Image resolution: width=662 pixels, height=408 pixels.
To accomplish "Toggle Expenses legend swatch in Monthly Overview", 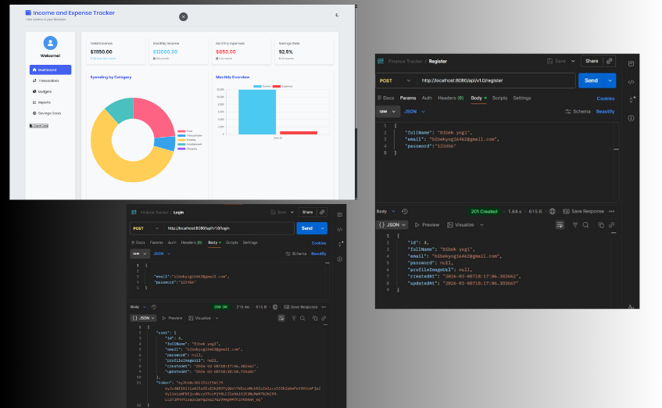I will pyautogui.click(x=277, y=86).
